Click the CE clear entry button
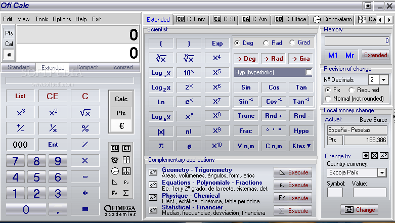 point(53,96)
